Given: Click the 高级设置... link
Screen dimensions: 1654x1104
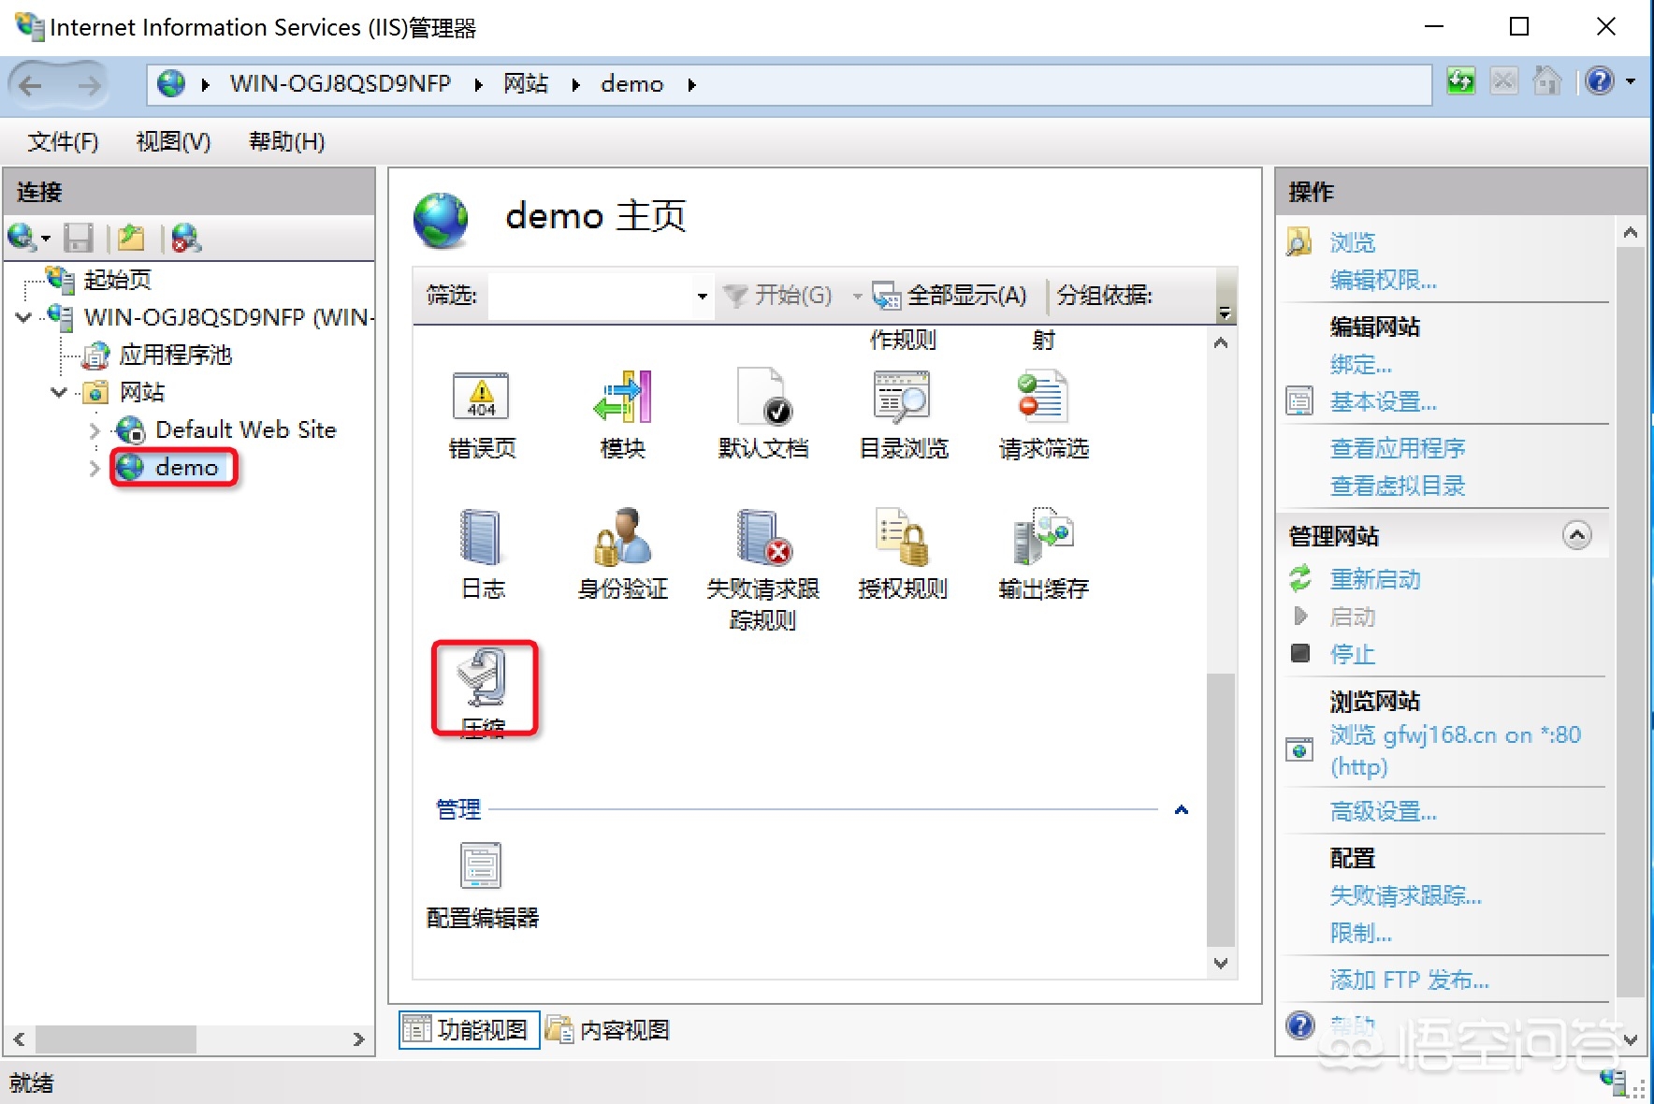Looking at the screenshot, I should pos(1384,812).
